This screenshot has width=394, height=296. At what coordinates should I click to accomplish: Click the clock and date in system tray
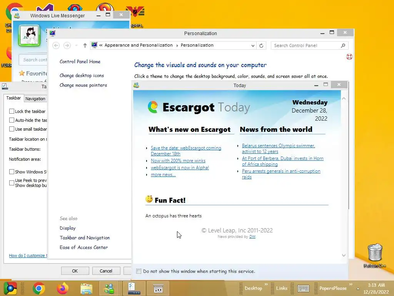pos(376,288)
